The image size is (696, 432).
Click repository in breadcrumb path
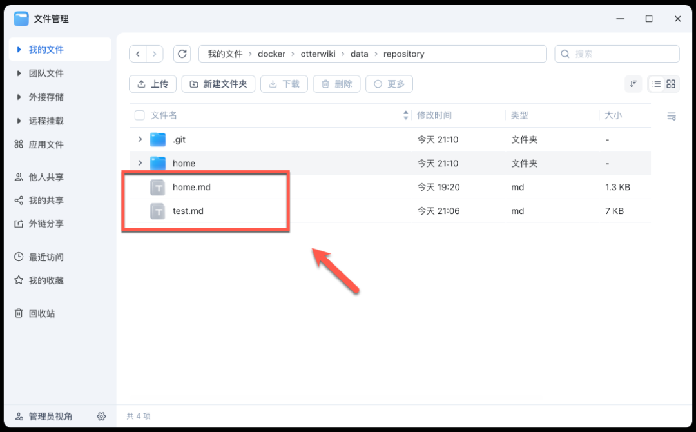[404, 54]
